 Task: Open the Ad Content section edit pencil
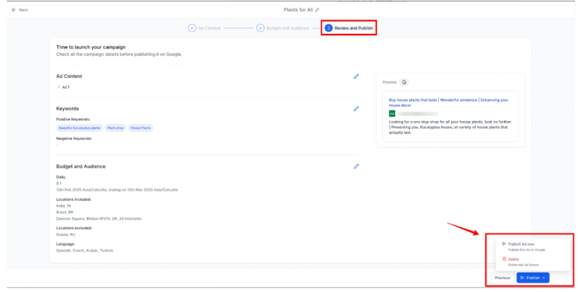(x=356, y=76)
